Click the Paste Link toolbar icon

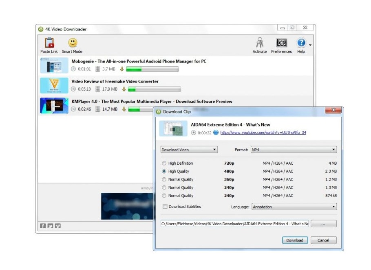pyautogui.click(x=49, y=43)
